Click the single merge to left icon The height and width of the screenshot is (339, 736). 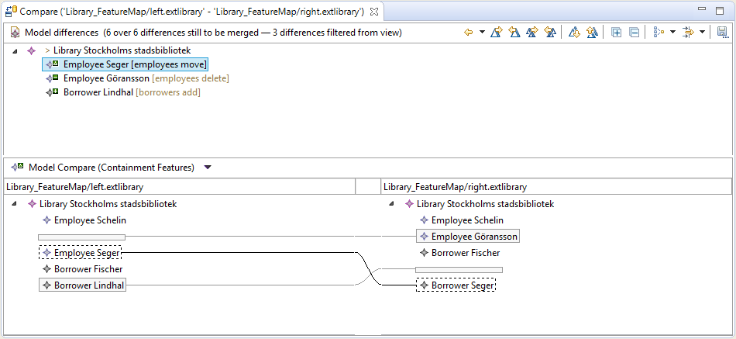click(514, 33)
